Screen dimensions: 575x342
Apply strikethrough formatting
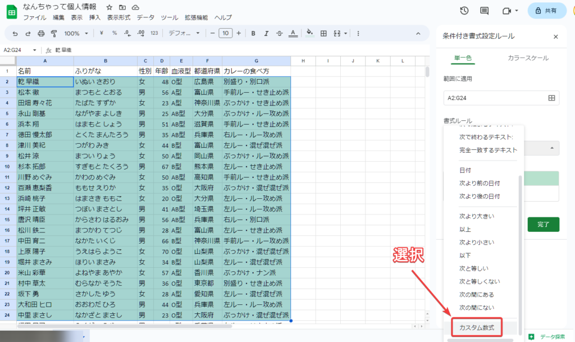pyautogui.click(x=280, y=33)
